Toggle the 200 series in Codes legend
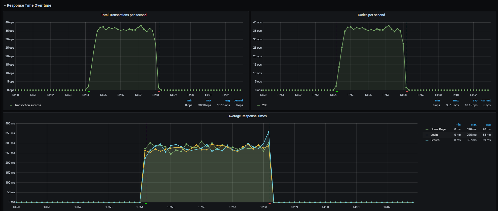Screen dimensions: 498x211 (265, 105)
